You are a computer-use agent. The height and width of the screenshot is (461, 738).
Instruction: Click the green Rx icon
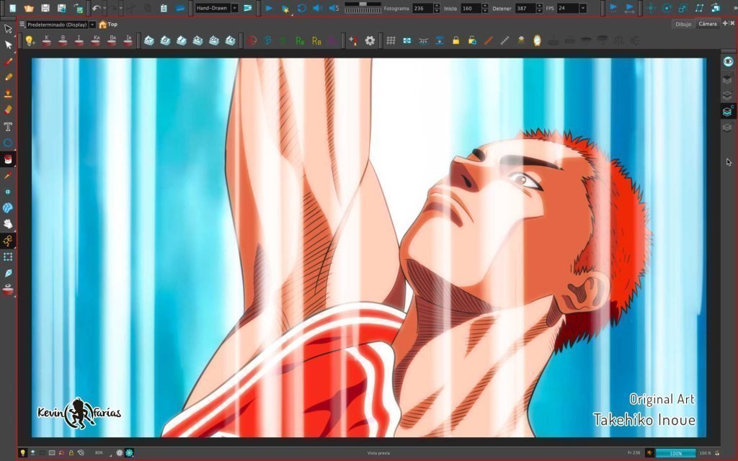point(300,41)
